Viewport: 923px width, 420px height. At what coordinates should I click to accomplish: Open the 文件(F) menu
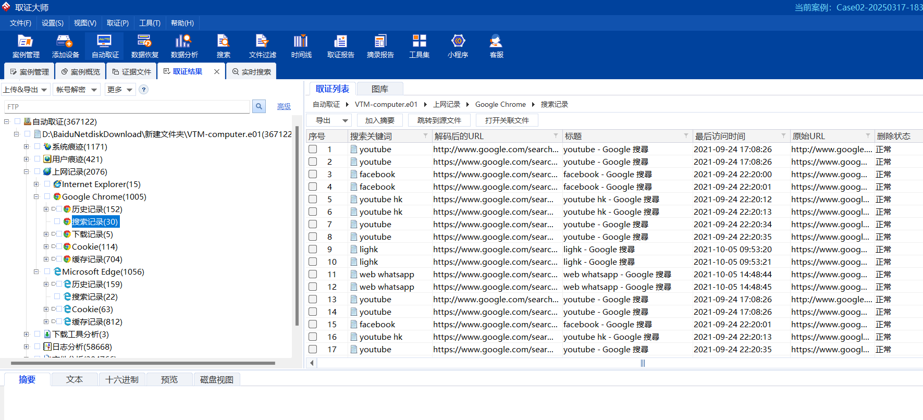(20, 23)
